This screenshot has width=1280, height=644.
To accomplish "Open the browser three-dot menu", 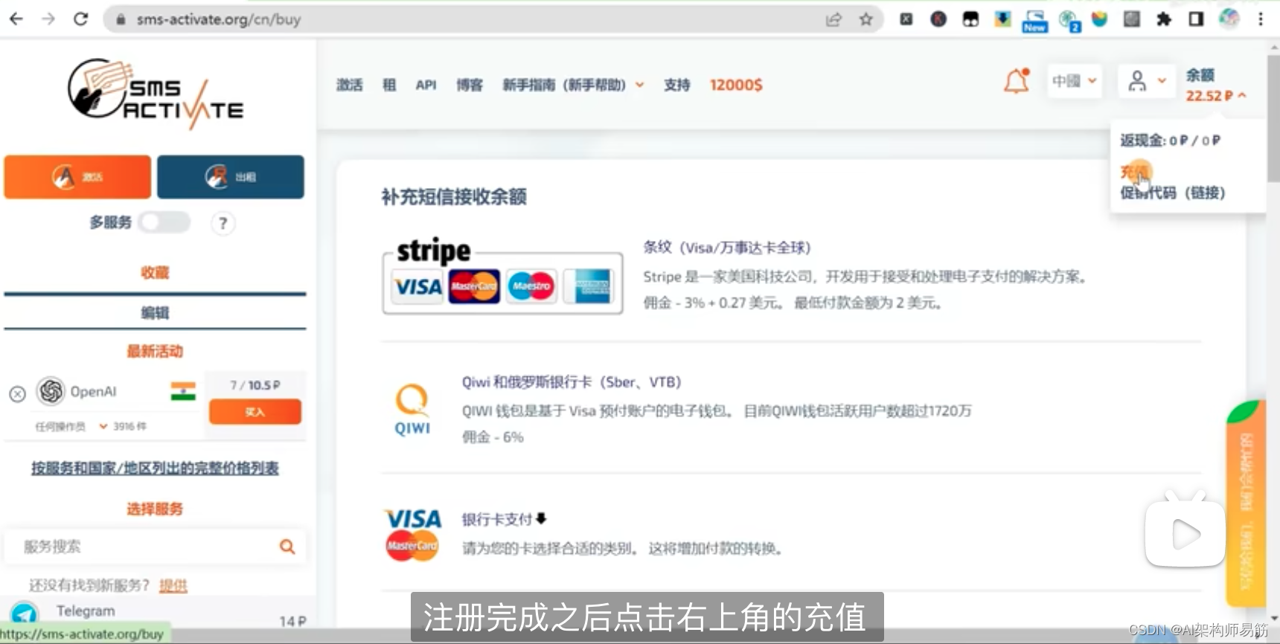I will 1261,19.
